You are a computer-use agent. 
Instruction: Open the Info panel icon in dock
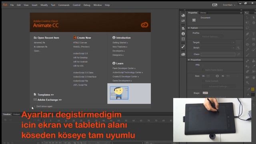(x=183, y=34)
